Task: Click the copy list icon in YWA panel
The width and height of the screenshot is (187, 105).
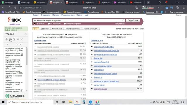Action: click(x=11, y=39)
